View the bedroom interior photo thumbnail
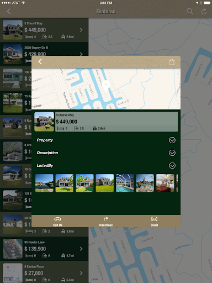The image size is (212, 283). point(165,183)
